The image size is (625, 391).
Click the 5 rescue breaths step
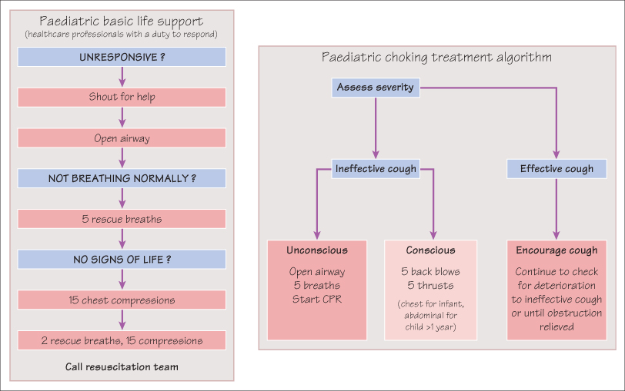(x=122, y=219)
